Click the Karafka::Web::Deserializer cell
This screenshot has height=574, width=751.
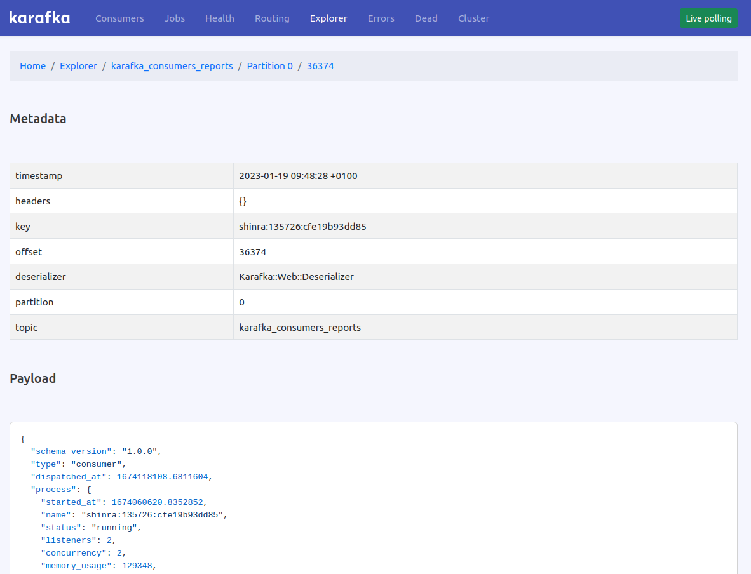coord(485,277)
